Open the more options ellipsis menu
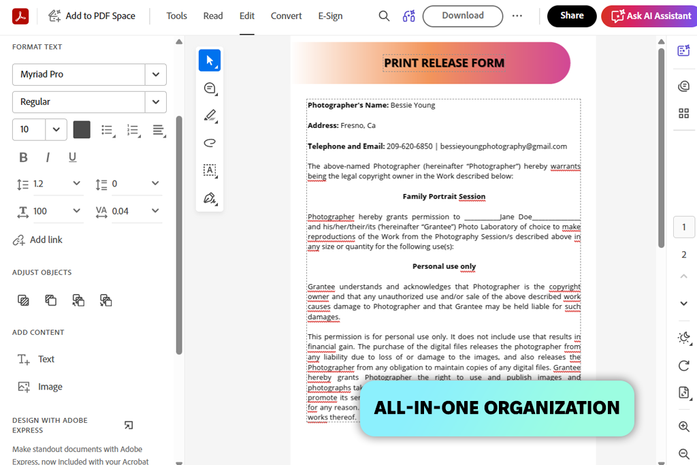Image resolution: width=697 pixels, height=465 pixels. coord(517,16)
